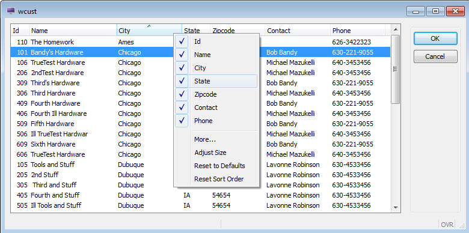Uncheck the Phone column checkbox
469x233 pixels.
182,121
